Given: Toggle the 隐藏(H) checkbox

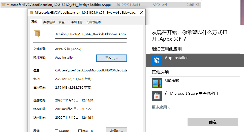Looking at the screenshot, I should tap(80, 131).
